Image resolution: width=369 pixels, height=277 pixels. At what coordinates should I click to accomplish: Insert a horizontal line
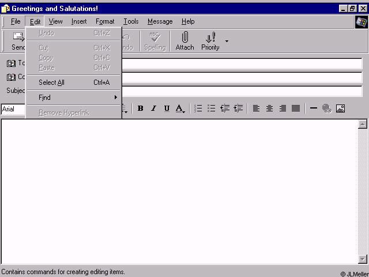pyautogui.click(x=314, y=108)
